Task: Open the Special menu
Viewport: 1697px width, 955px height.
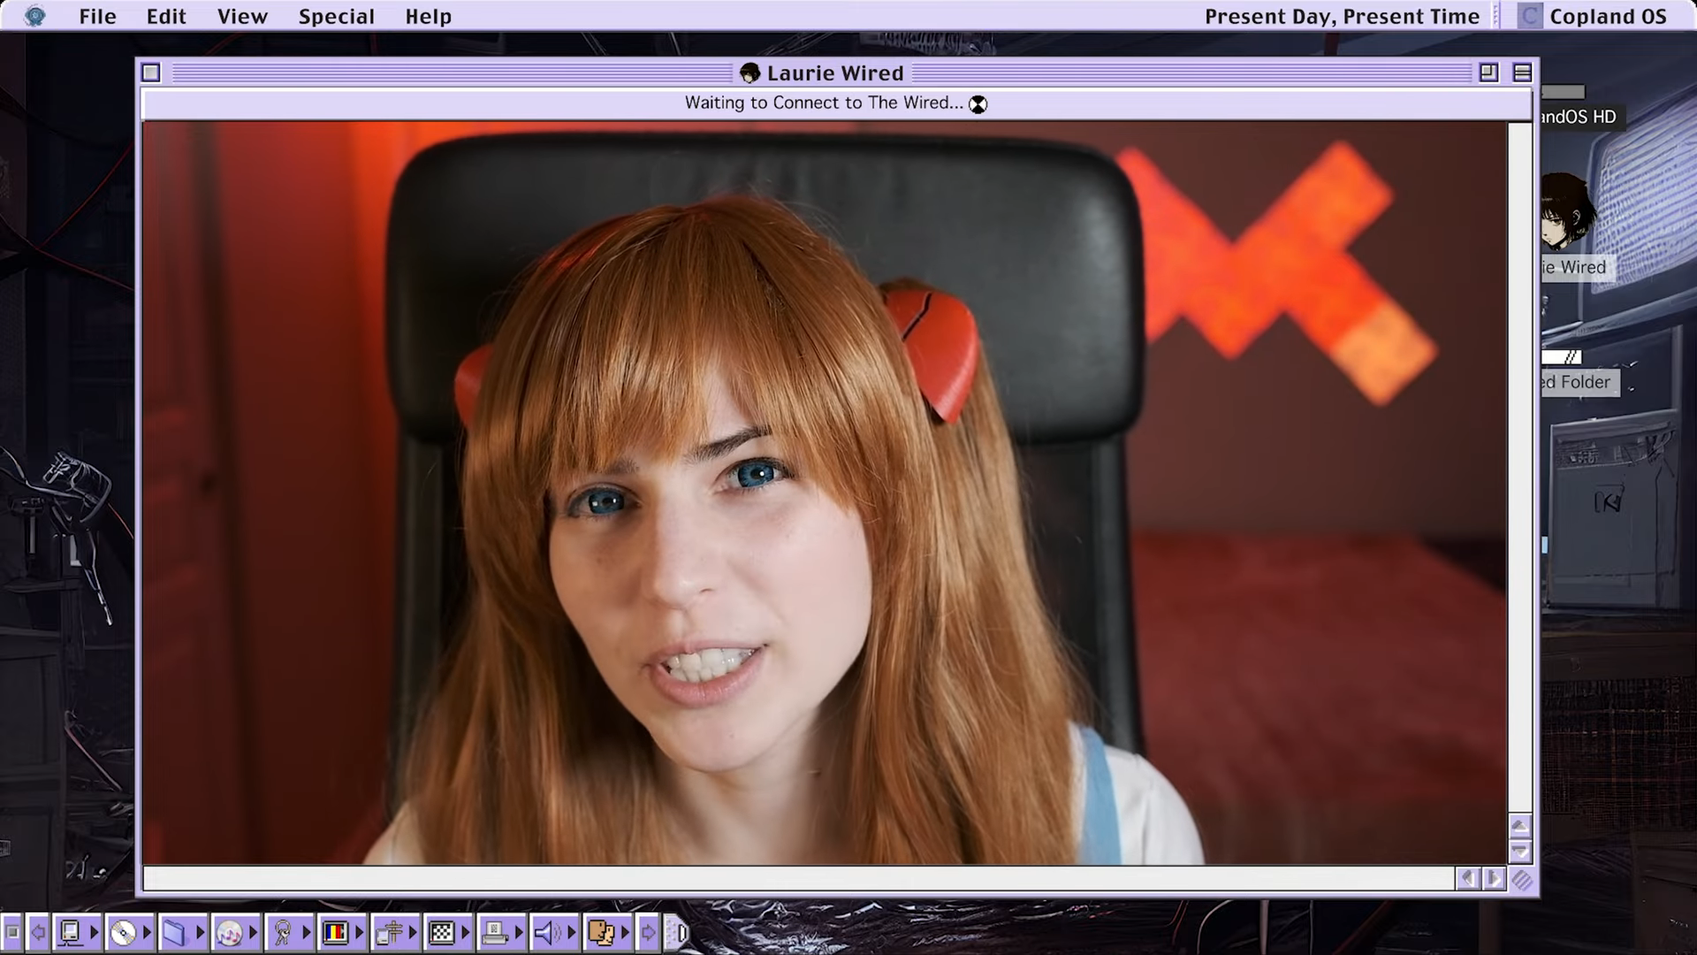Action: pyautogui.click(x=336, y=17)
